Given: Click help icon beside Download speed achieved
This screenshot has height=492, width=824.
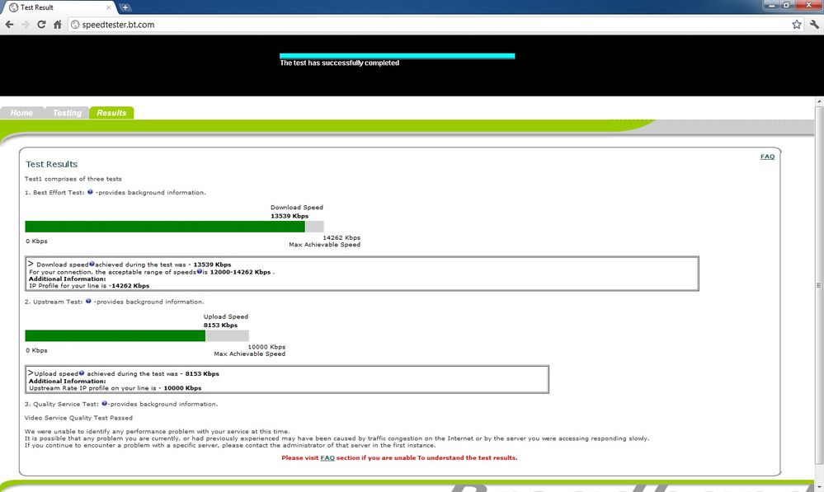Looking at the screenshot, I should (92, 264).
